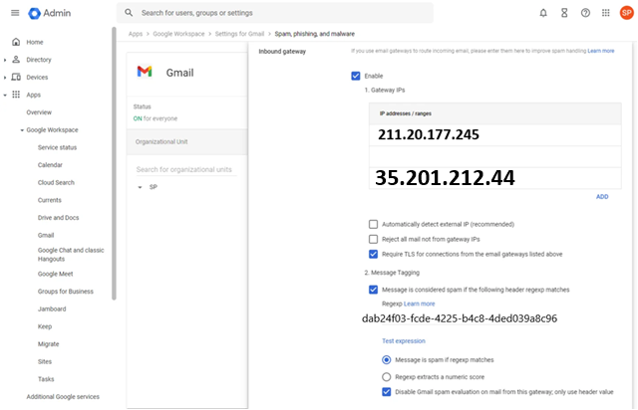Toggle Require TLS for connections checkbox

[373, 254]
